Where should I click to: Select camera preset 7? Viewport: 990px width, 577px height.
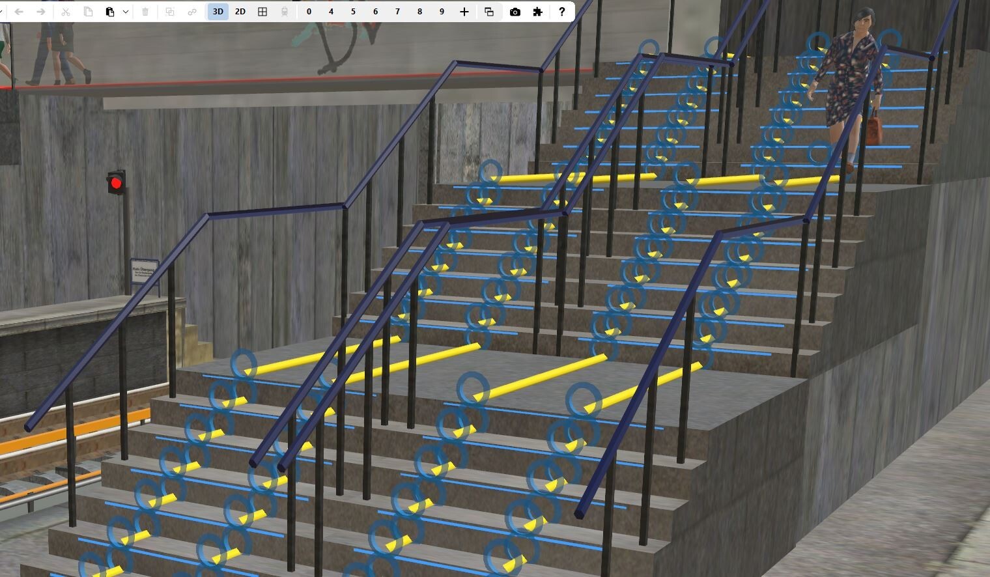397,12
